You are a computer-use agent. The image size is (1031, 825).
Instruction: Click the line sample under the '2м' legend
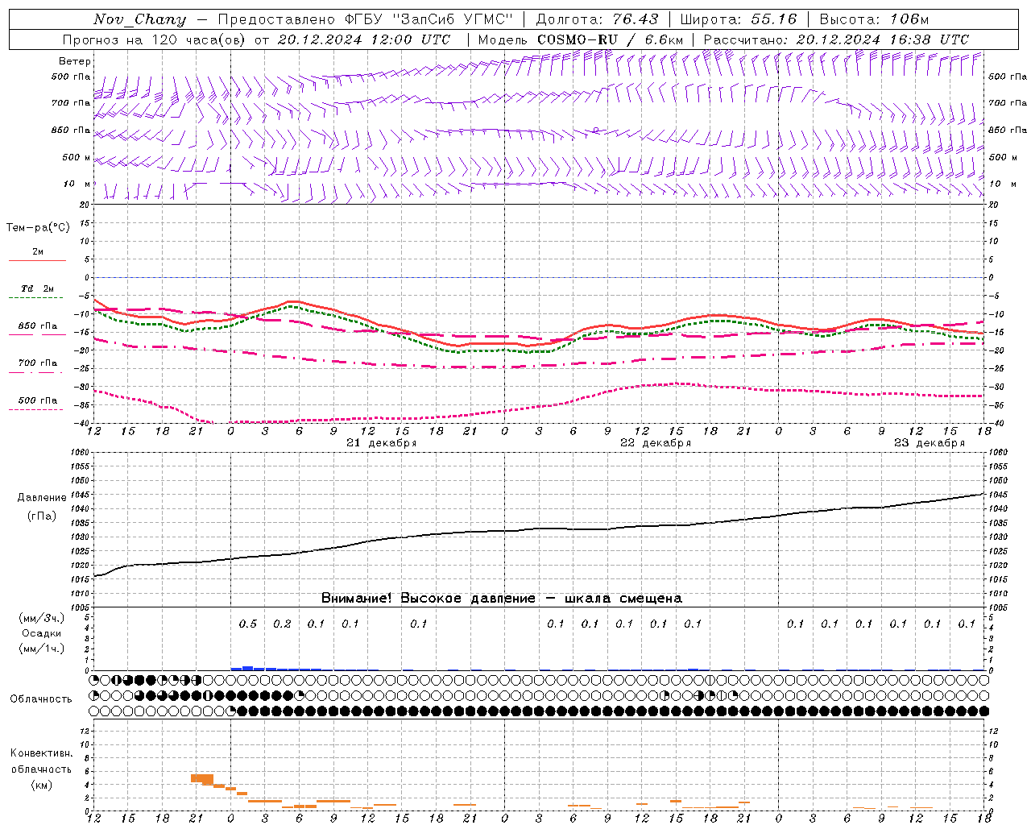point(37,261)
